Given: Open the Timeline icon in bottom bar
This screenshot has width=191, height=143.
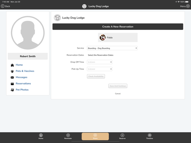Looking at the screenshot, I should tap(149, 135).
